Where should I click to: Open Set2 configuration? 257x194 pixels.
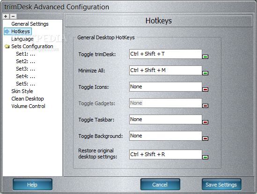[x=26, y=61]
